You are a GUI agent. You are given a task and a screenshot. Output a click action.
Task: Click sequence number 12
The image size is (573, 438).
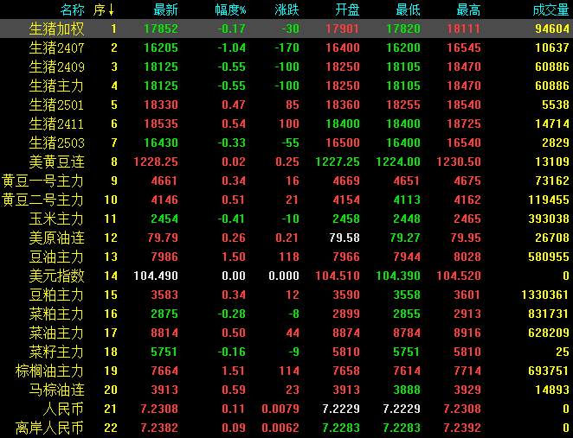pos(111,238)
